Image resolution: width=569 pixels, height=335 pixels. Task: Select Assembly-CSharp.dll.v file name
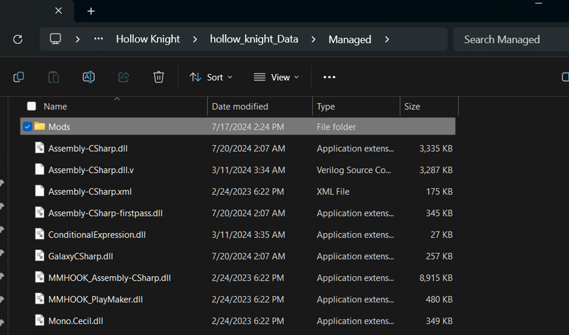[91, 170]
